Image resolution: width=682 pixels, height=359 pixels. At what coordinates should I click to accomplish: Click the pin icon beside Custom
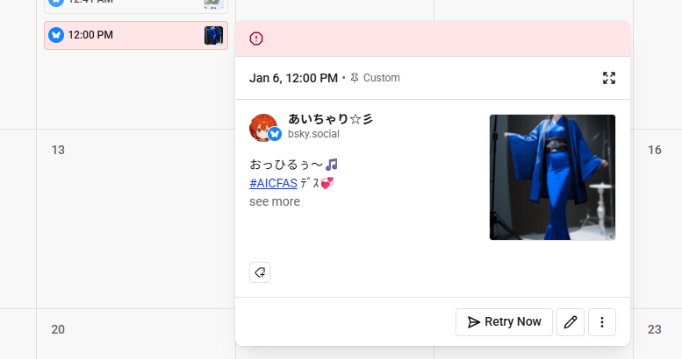[x=355, y=78]
